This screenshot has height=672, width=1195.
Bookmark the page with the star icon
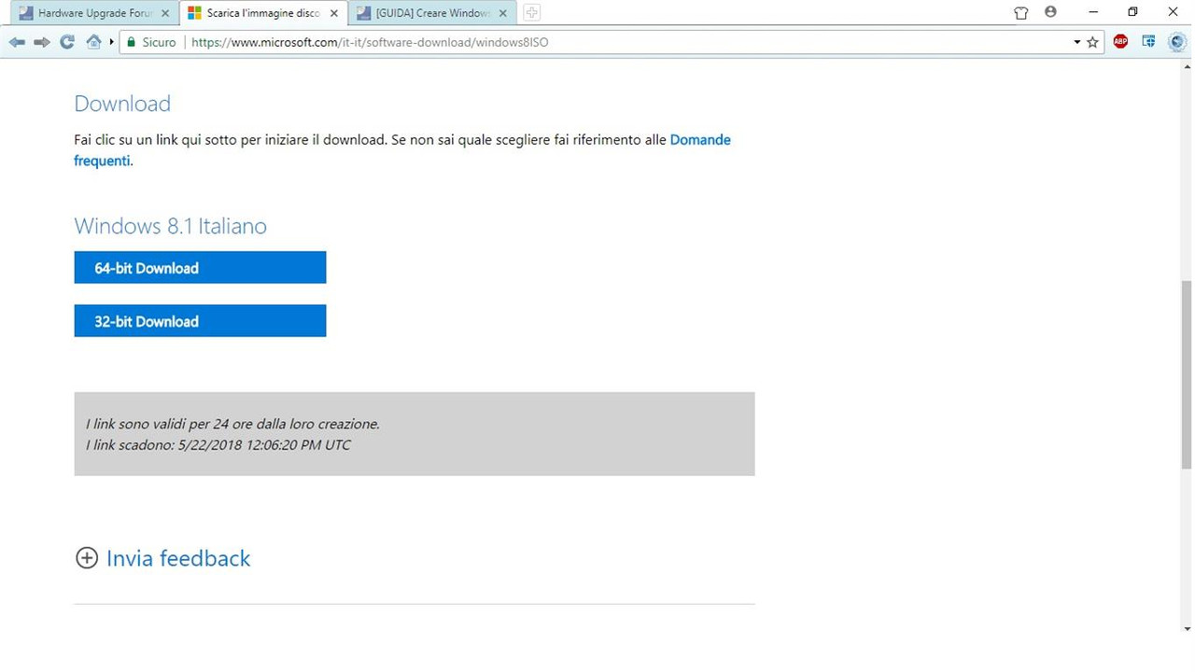[x=1092, y=41]
